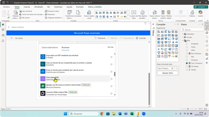Open the Modelado ribbon tab
The image size is (209, 117).
[39, 7]
